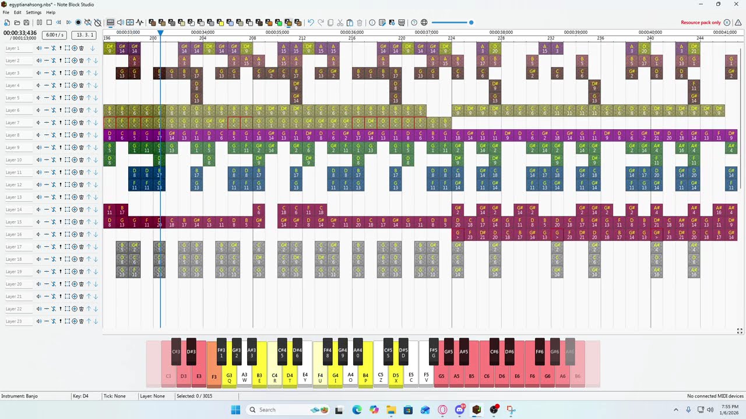Open the Help menu
Viewport: 746px width, 419px height.
[51, 12]
